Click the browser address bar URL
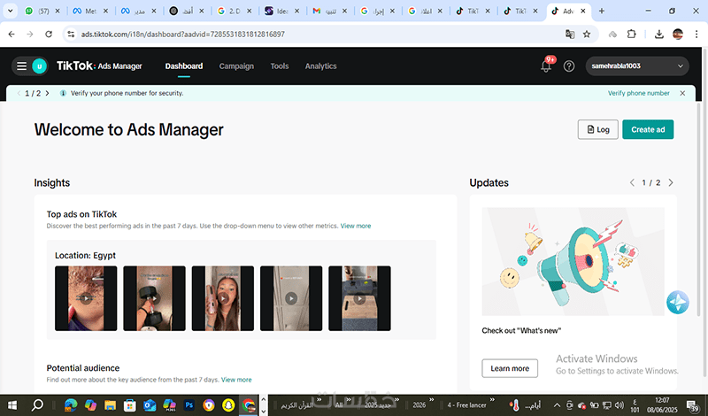Image resolution: width=708 pixels, height=416 pixels. 182,34
